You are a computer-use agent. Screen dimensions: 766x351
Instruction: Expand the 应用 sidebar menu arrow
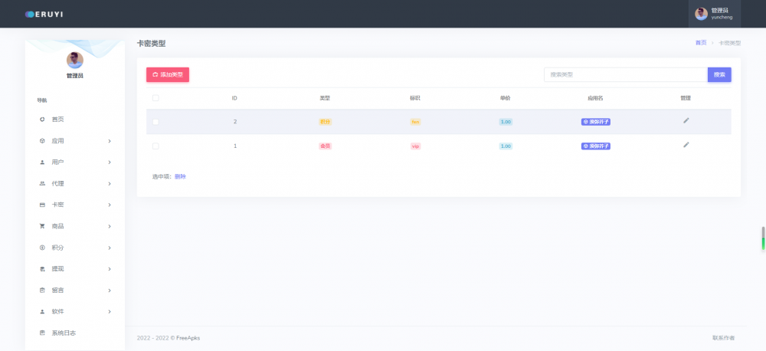[110, 141]
